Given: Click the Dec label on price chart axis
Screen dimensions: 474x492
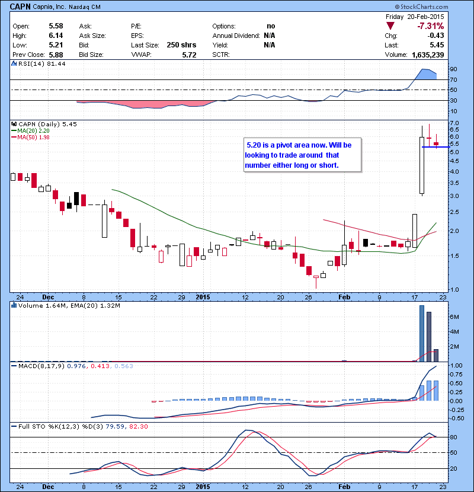Looking at the screenshot, I should [x=48, y=297].
